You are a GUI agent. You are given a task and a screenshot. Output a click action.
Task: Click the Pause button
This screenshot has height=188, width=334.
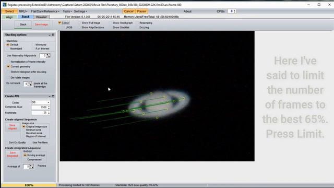[x=141, y=11]
